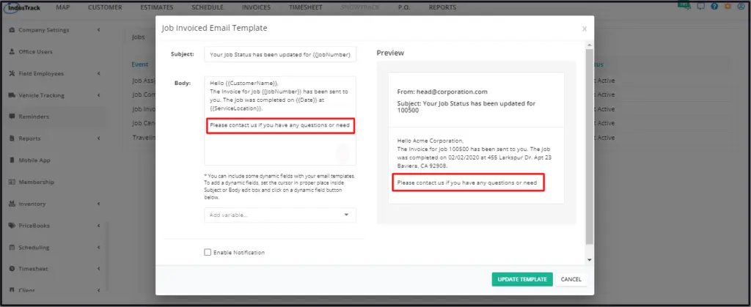The height and width of the screenshot is (307, 751).
Task: Select the Jobs tab behind the dialog
Action: (x=139, y=37)
